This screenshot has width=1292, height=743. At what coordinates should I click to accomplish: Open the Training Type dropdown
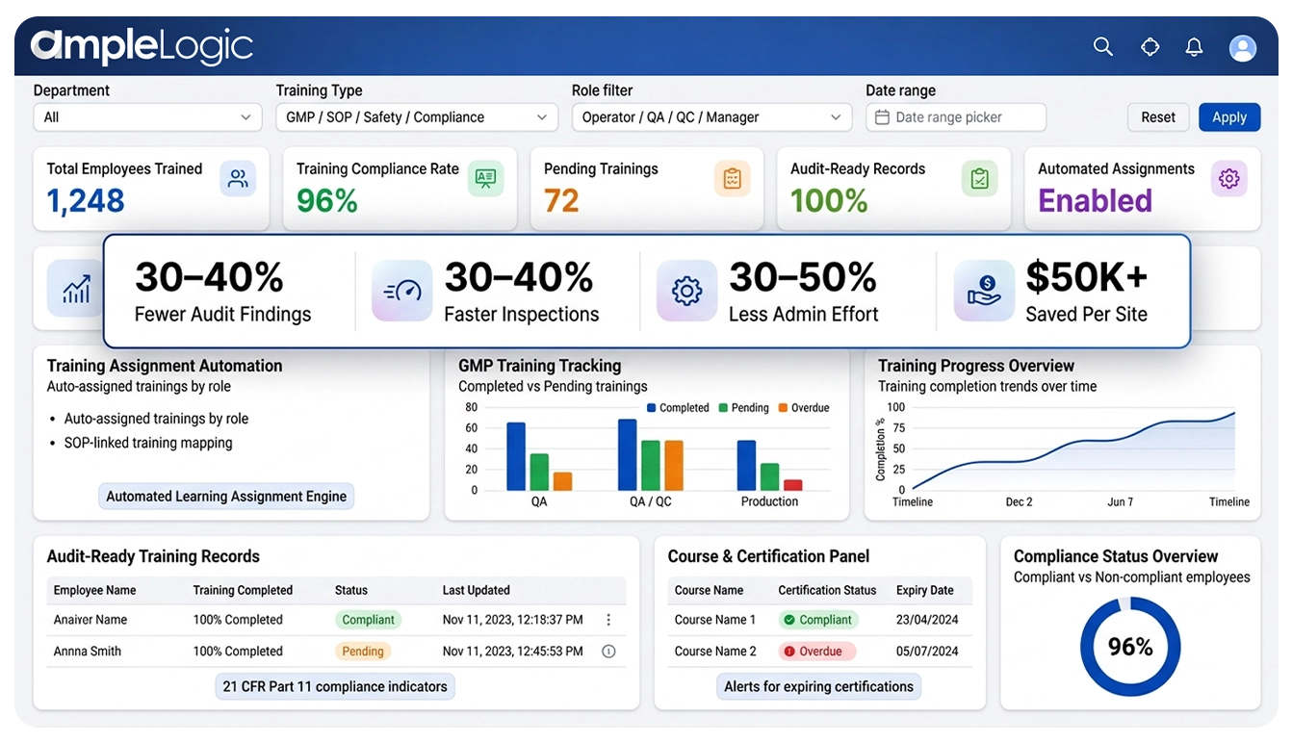(x=416, y=117)
